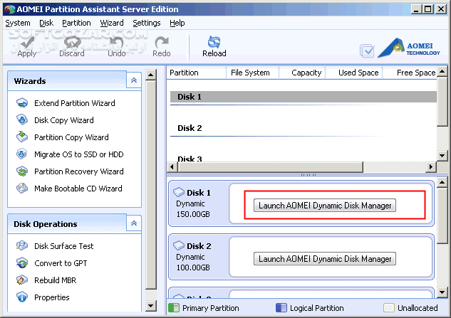Collapse the Wizards panel
Image resolution: width=451 pixels, height=318 pixels.
pyautogui.click(x=133, y=81)
